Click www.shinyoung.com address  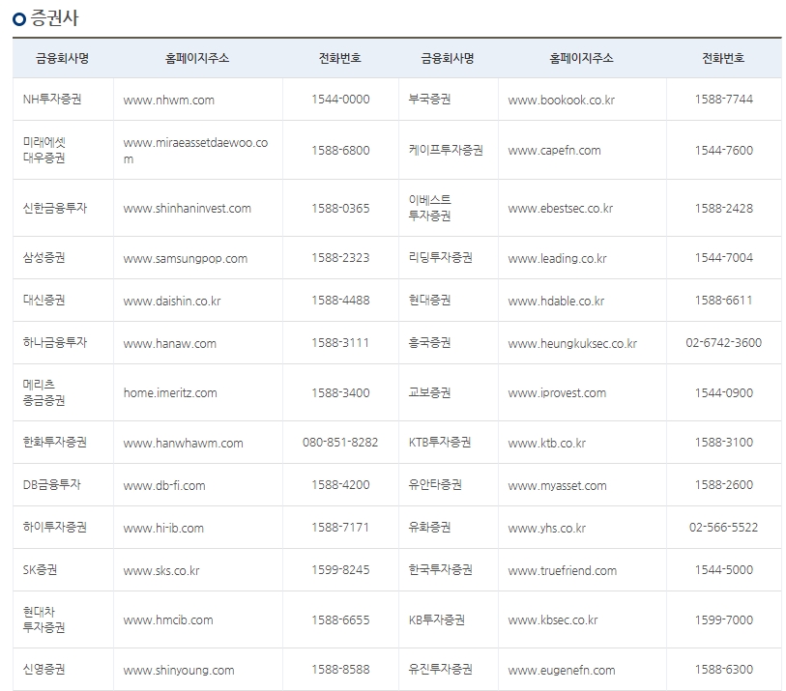(179, 671)
